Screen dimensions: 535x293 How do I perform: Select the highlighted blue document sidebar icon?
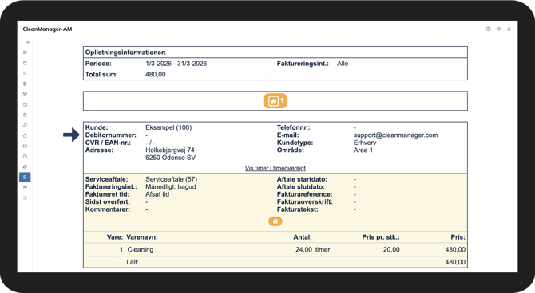click(x=25, y=178)
